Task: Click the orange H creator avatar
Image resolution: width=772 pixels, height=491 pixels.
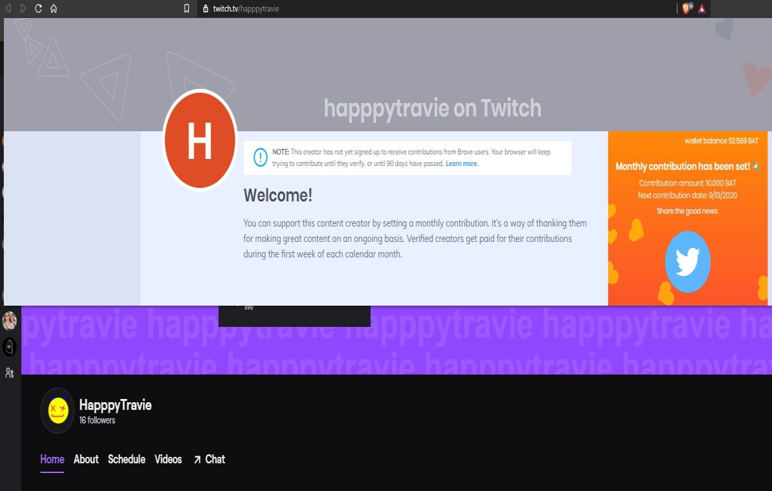Action: pyautogui.click(x=199, y=140)
